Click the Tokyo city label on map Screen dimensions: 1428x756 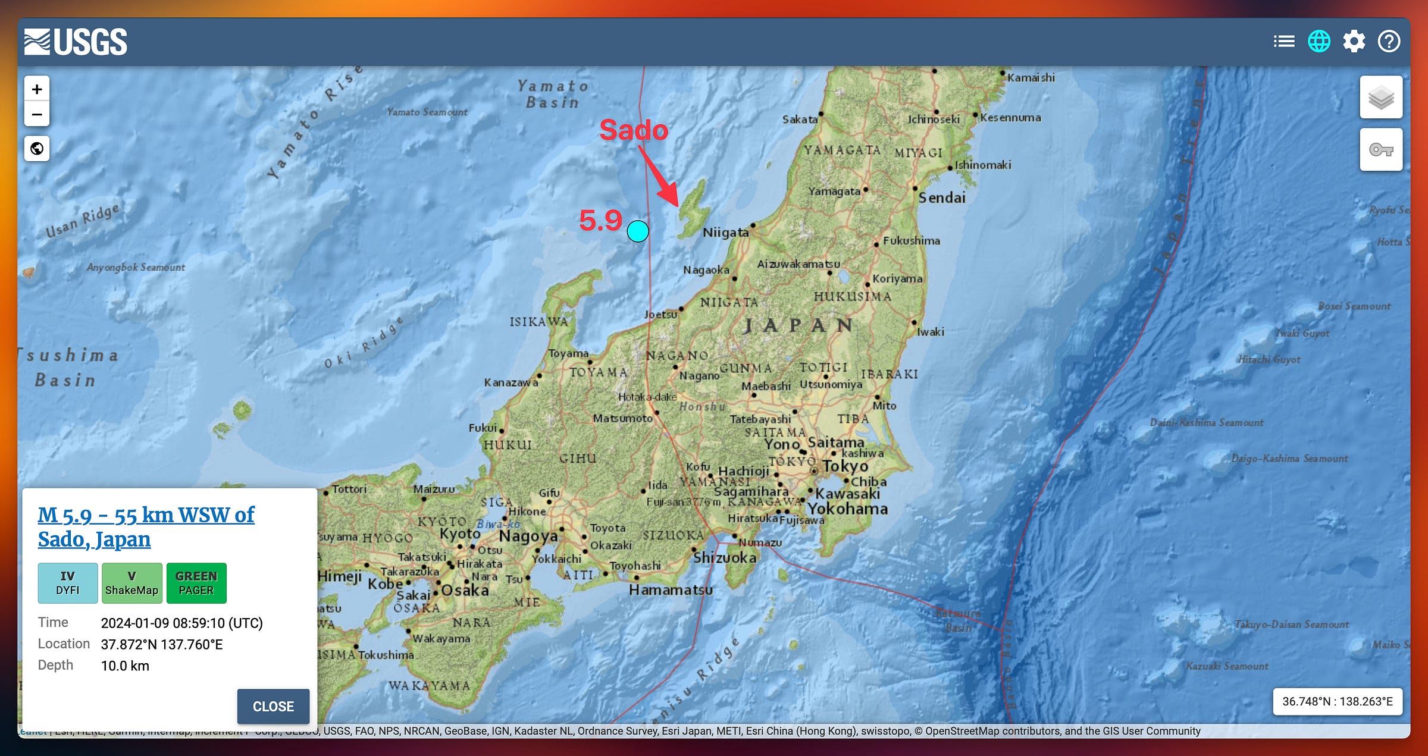(x=845, y=466)
